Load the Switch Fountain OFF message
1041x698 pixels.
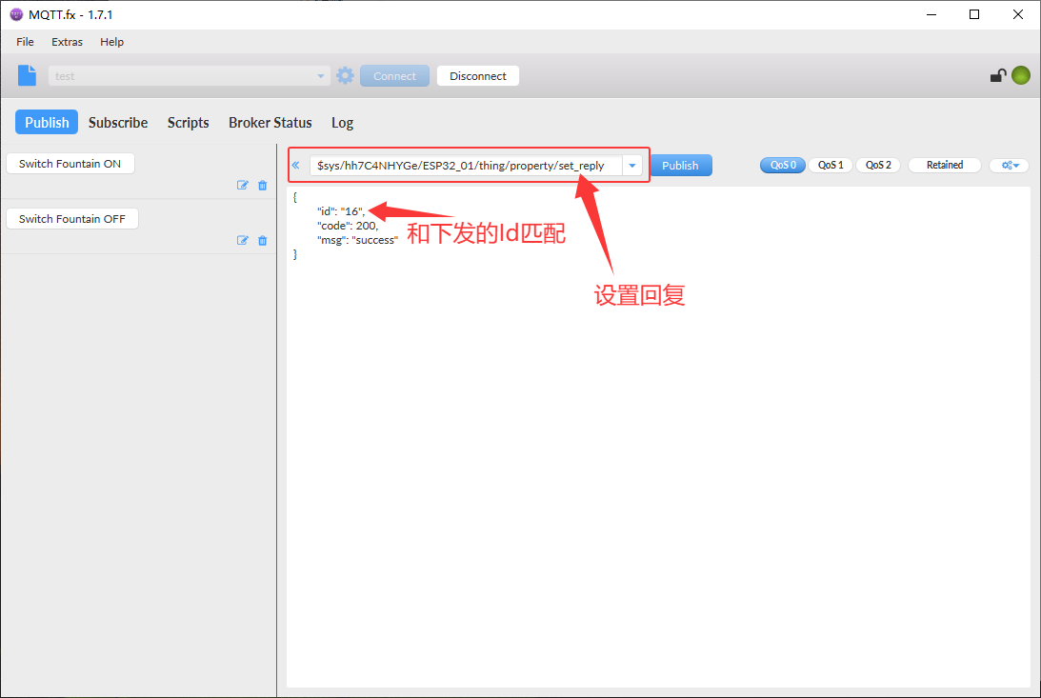click(x=72, y=219)
